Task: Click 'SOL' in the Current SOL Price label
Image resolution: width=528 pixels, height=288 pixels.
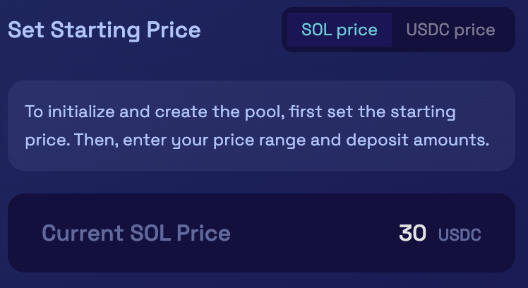Action: (148, 233)
